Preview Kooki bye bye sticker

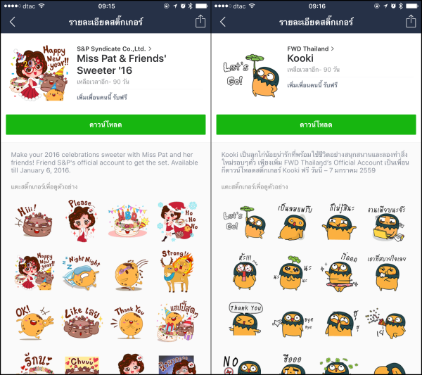click(293, 323)
